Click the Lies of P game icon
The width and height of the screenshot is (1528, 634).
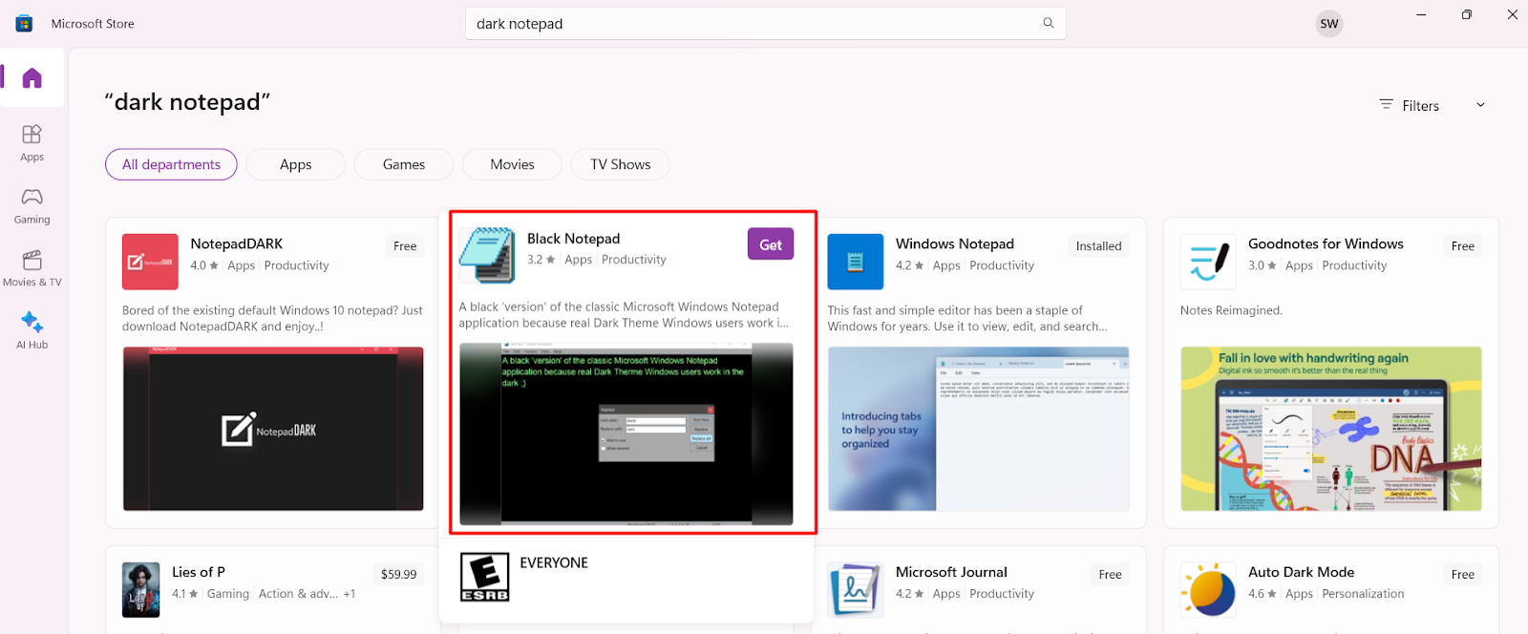(140, 589)
